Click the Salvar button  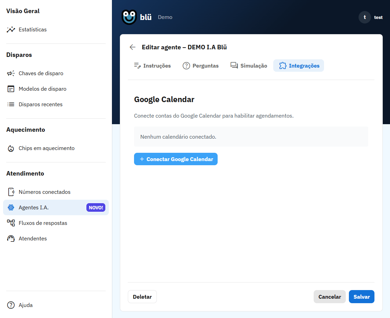(362, 297)
